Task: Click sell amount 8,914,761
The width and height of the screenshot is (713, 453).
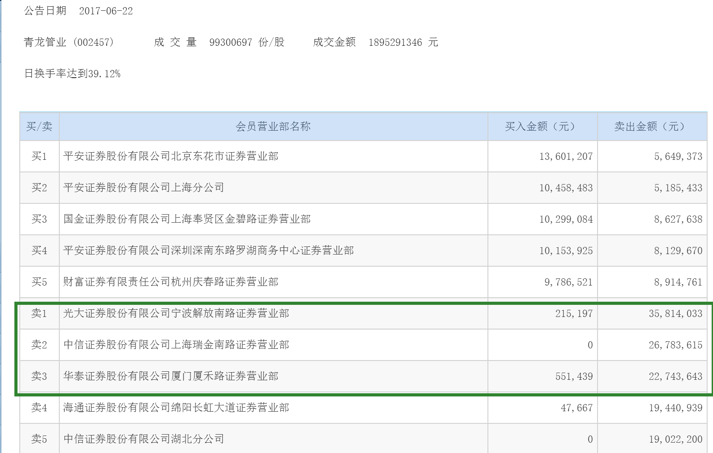Action: tap(678, 282)
